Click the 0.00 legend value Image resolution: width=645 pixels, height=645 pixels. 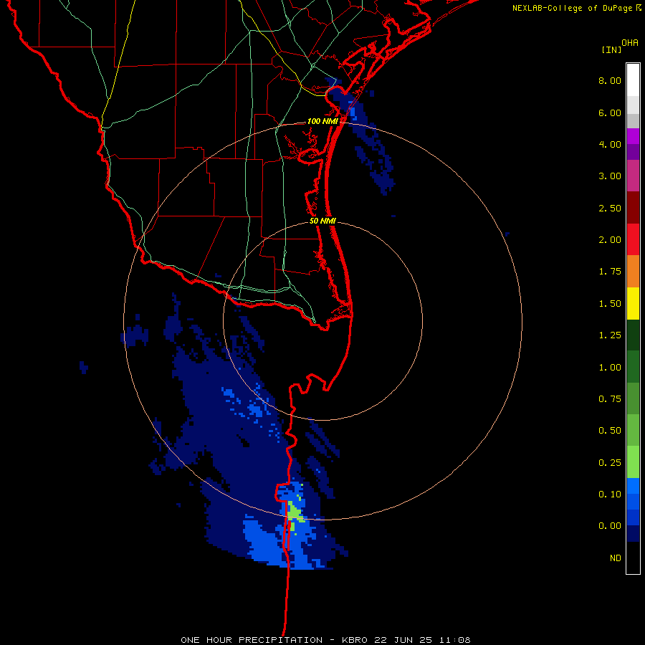610,526
